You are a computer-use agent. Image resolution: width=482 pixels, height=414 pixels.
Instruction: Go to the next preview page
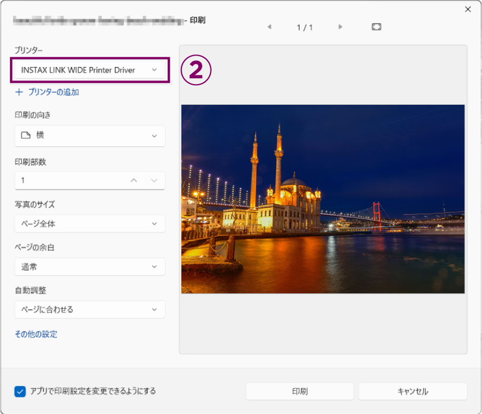[340, 27]
